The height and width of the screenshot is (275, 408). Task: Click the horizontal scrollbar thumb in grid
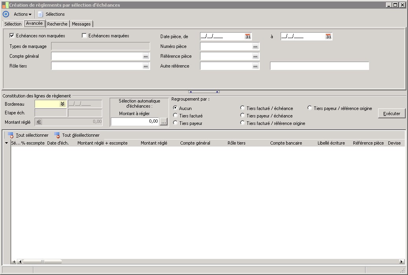pyautogui.click(x=42, y=262)
